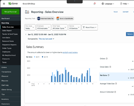Toggle the Jan 12 legend series

pos(45,57)
